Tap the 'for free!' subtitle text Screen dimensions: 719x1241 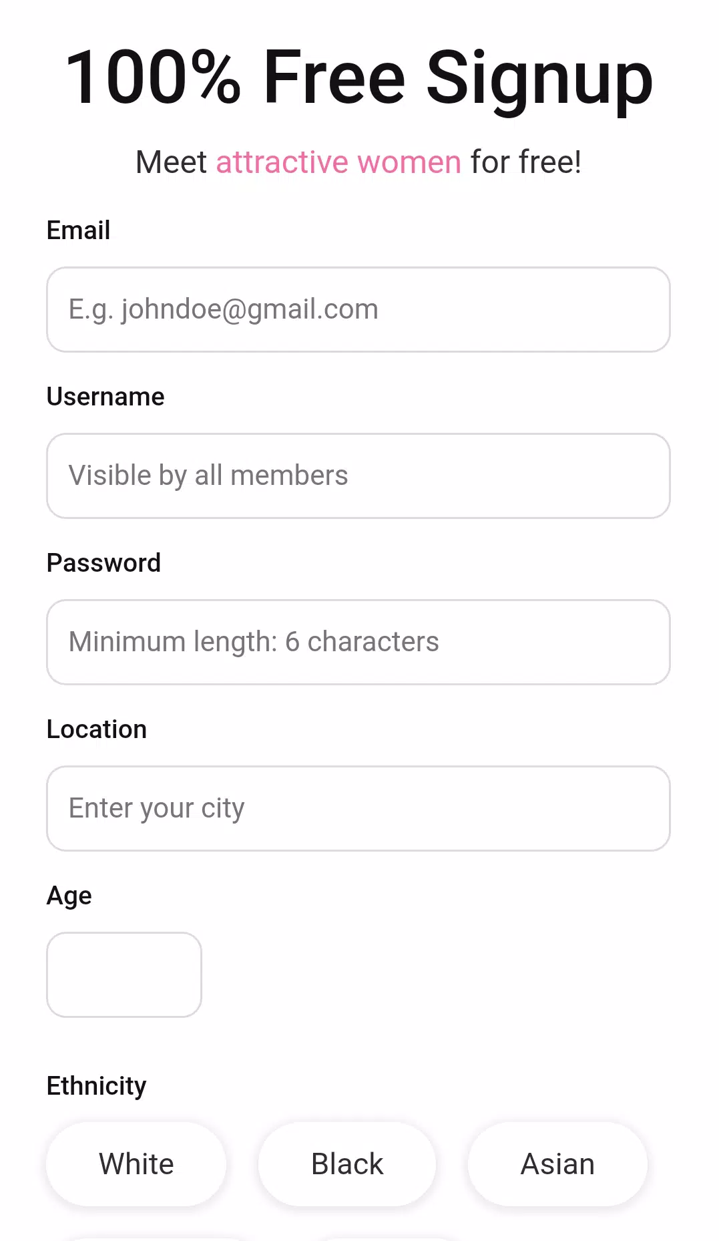pos(526,162)
